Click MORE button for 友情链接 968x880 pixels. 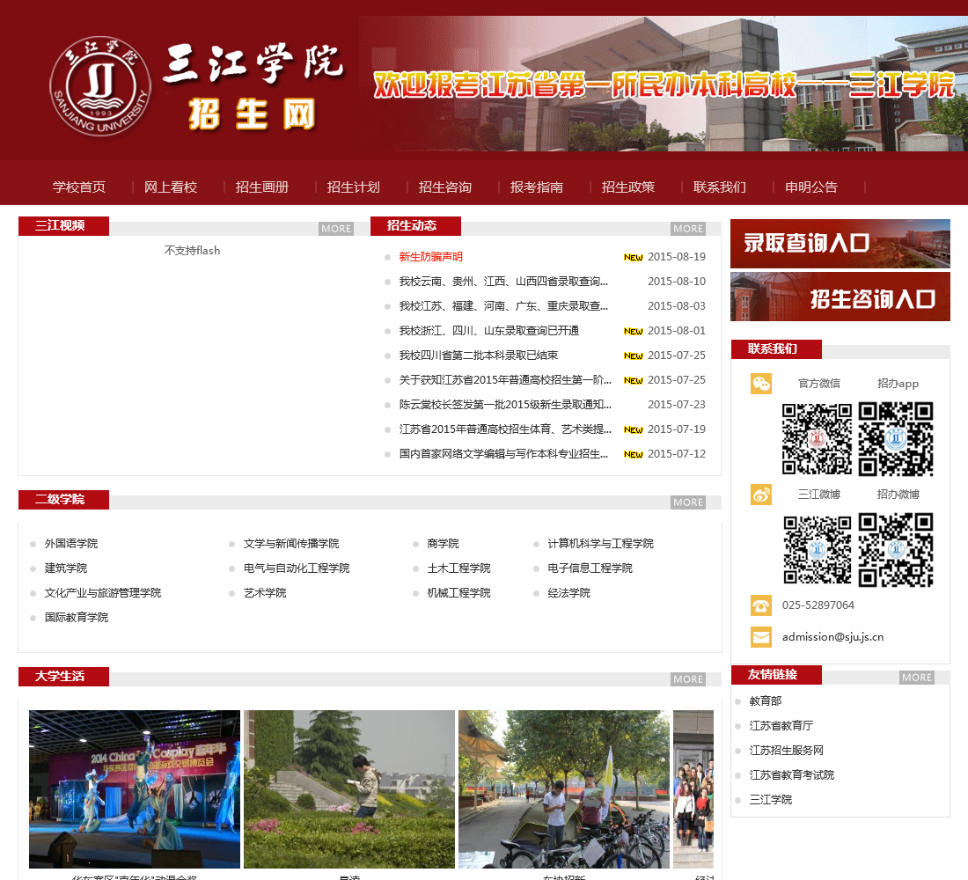point(917,677)
